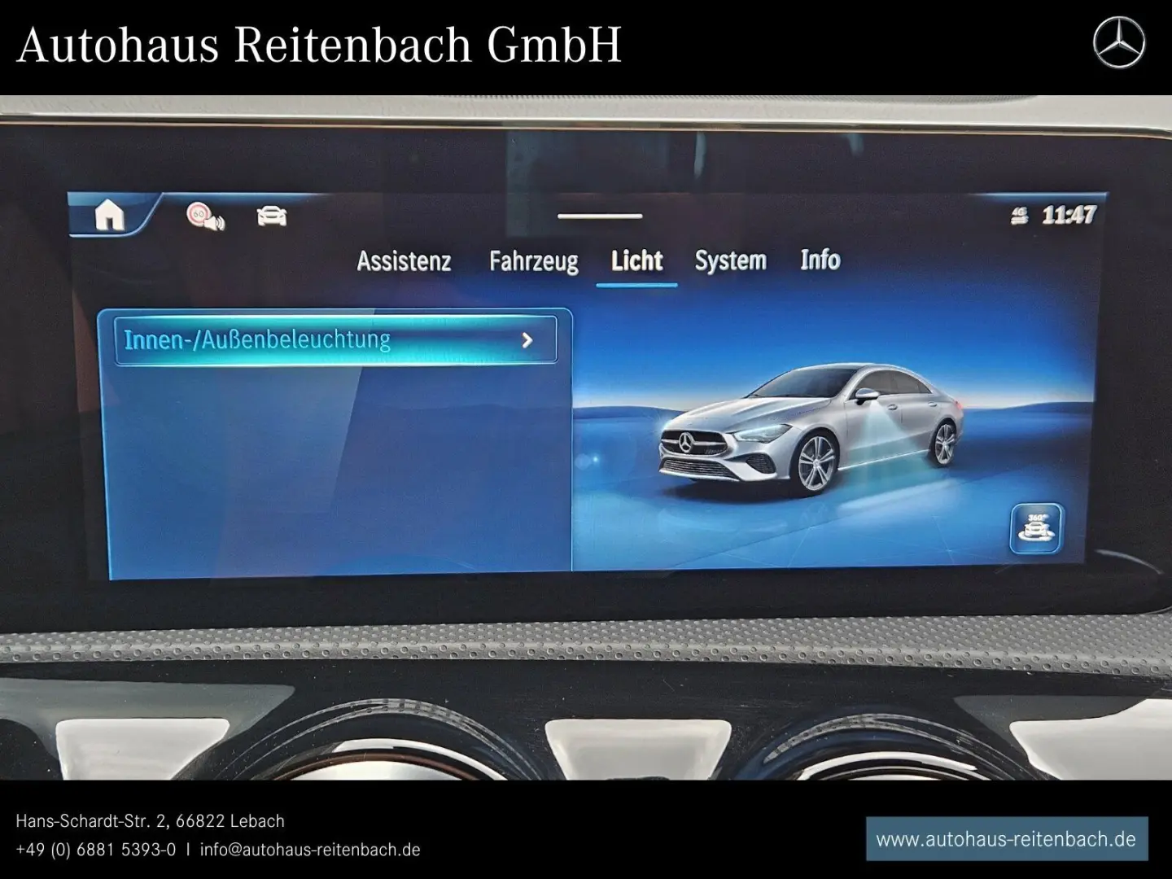
Task: Click the Autohaus Reitenbach GmbH title
Action: [x=319, y=45]
